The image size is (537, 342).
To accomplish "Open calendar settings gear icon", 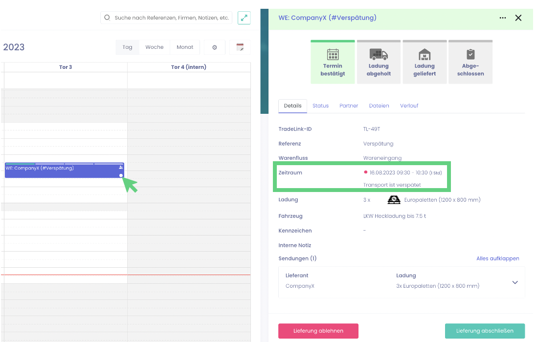I will pyautogui.click(x=214, y=47).
